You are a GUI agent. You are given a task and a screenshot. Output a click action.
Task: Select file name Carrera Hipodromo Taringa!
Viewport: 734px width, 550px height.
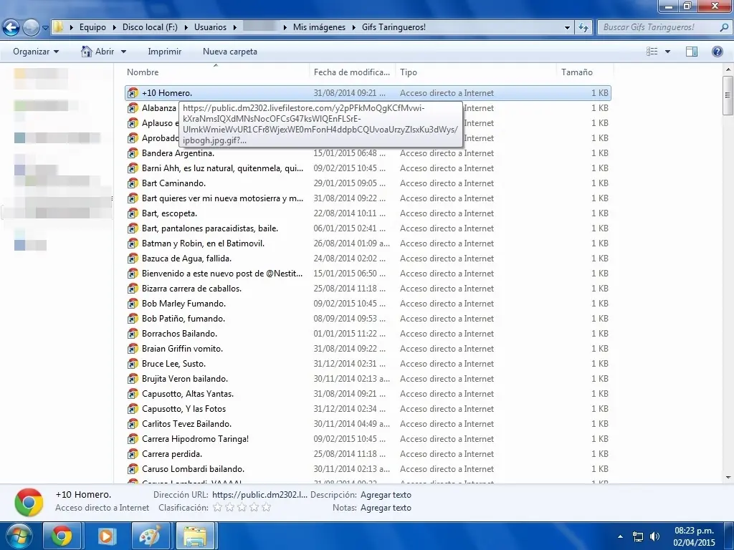(x=195, y=439)
